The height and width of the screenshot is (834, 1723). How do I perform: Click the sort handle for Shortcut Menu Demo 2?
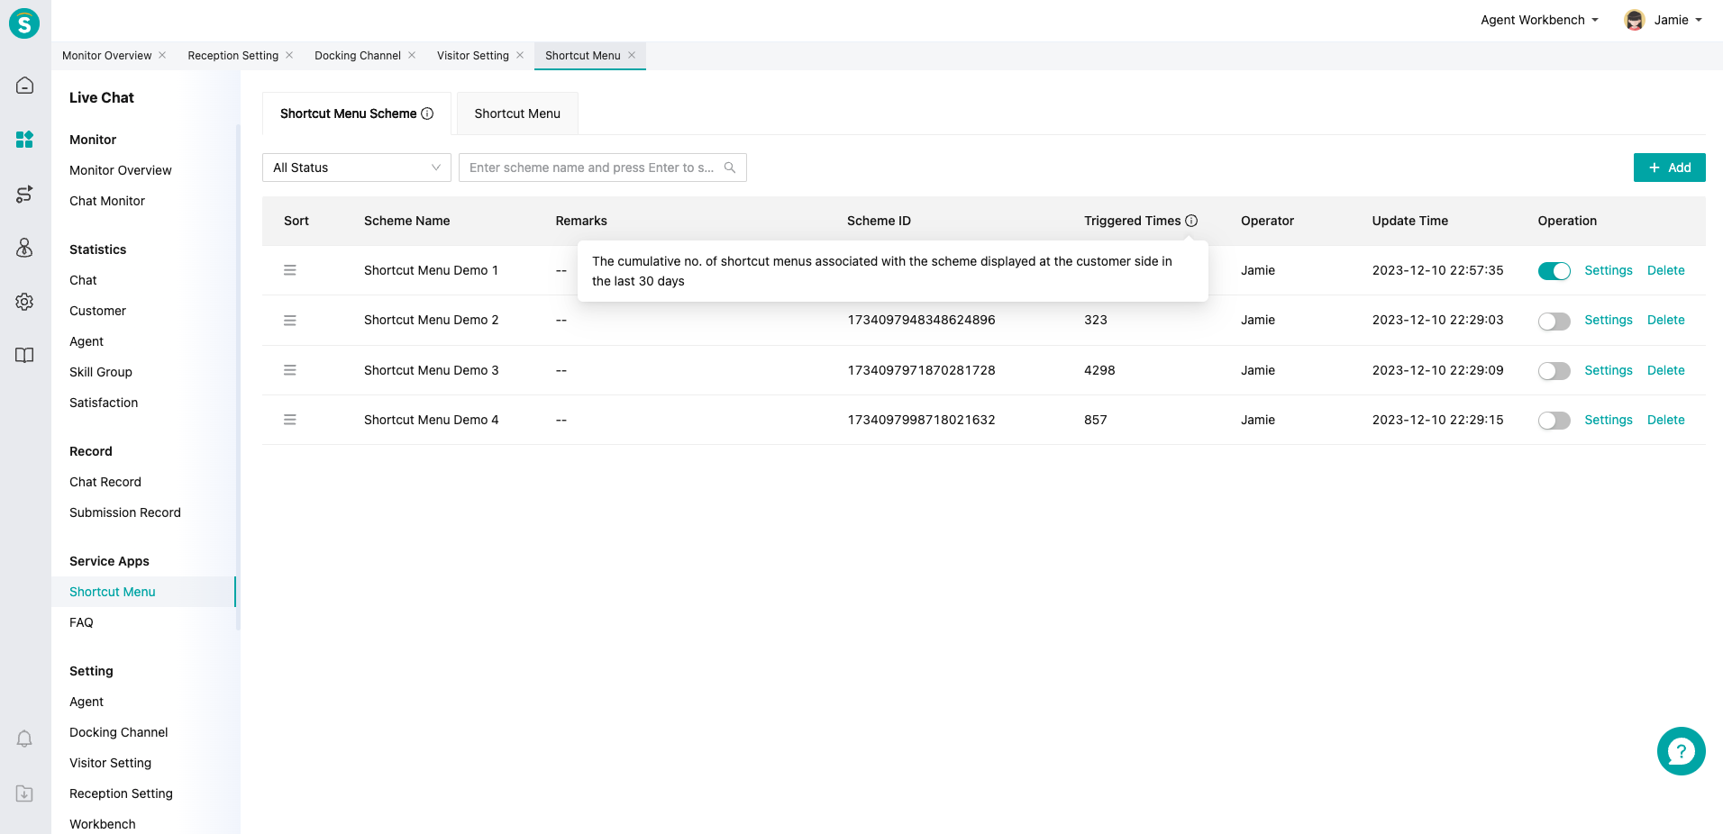coord(290,321)
